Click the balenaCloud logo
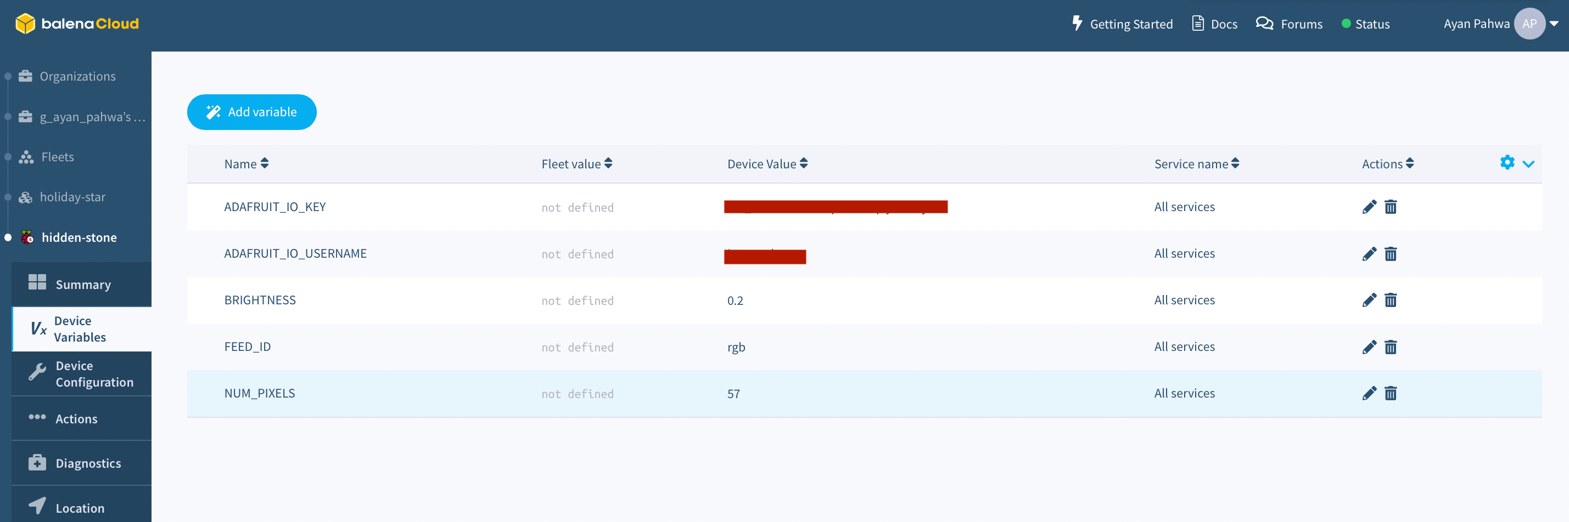Viewport: 1569px width, 522px height. click(77, 24)
